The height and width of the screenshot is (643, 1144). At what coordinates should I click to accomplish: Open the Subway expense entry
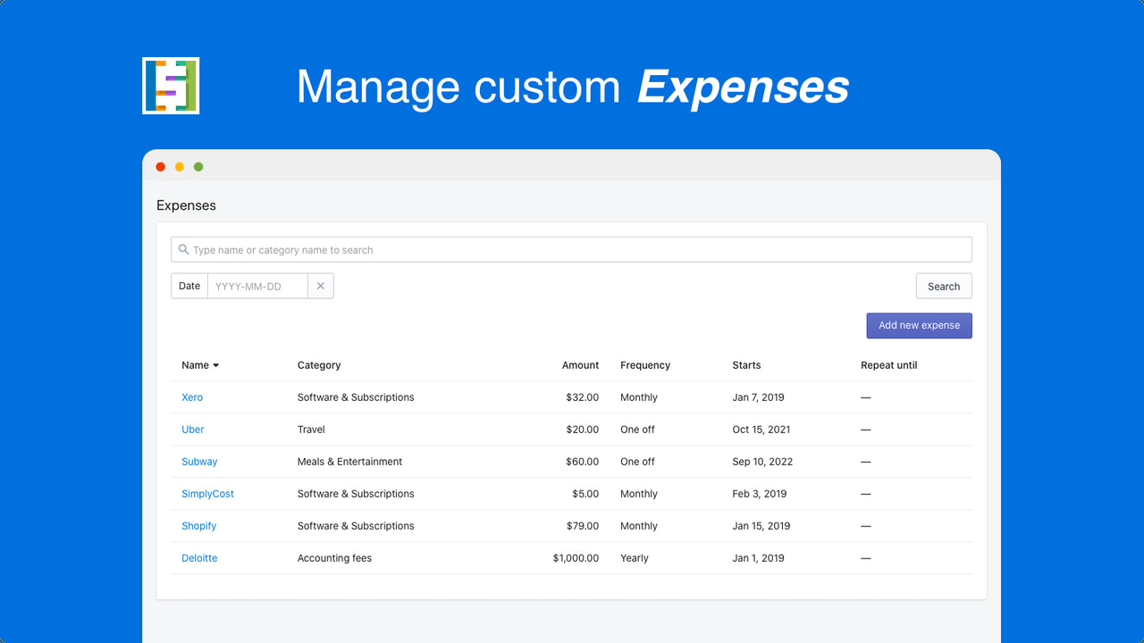tap(198, 461)
